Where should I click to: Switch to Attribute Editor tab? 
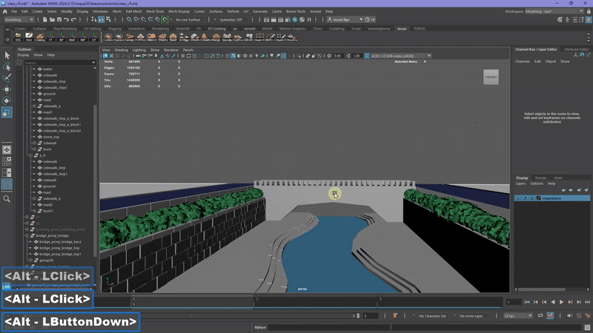(x=577, y=50)
